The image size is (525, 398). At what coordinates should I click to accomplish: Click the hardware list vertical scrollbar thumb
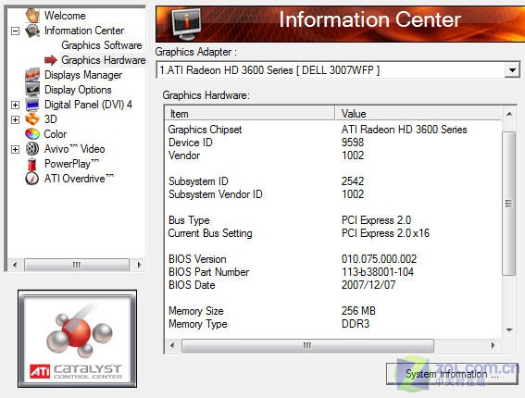tap(509, 204)
